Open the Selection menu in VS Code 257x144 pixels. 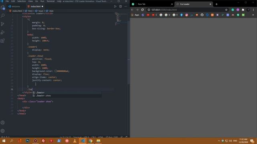point(21,1)
